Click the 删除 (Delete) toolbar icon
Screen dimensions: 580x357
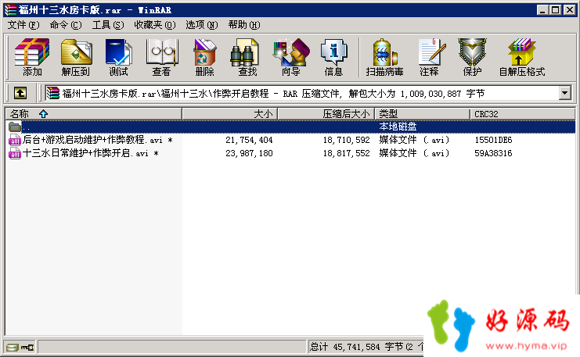click(x=204, y=57)
